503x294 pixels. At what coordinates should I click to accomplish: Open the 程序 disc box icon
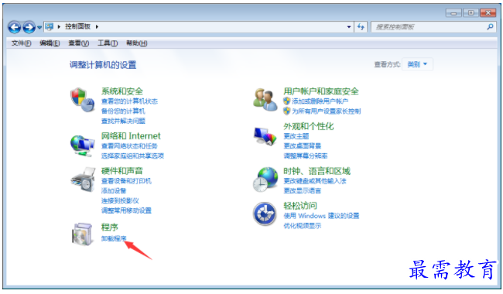coord(82,234)
